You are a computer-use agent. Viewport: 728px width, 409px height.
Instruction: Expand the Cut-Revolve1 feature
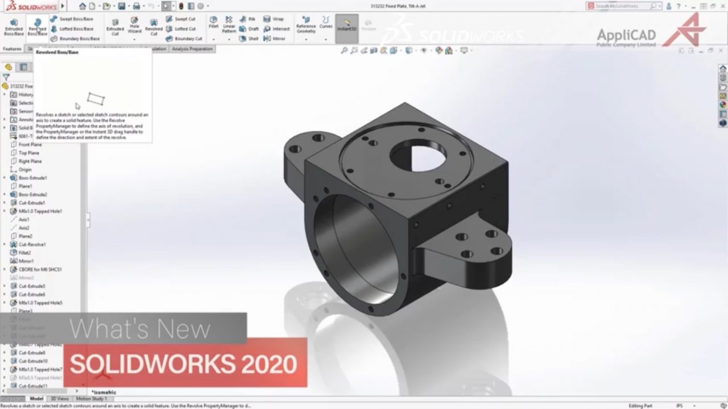5,244
